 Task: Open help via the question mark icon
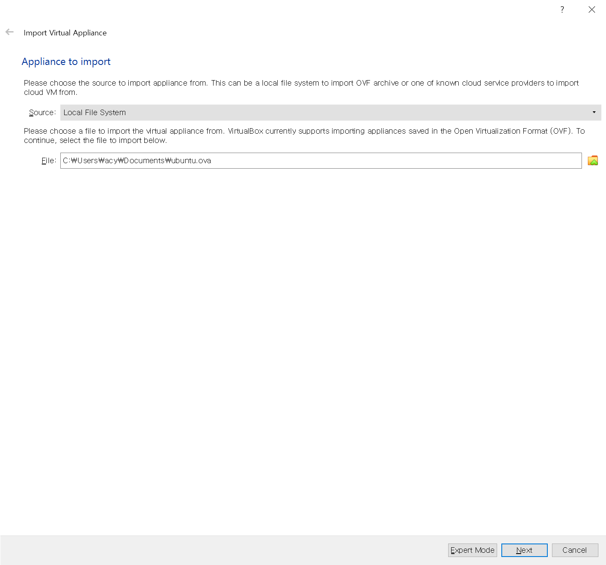pyautogui.click(x=562, y=9)
